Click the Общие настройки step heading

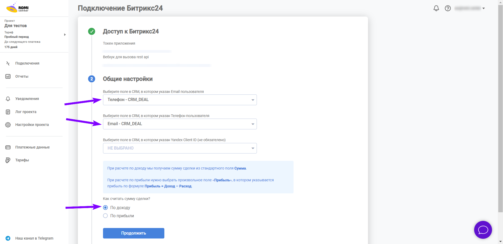click(128, 79)
